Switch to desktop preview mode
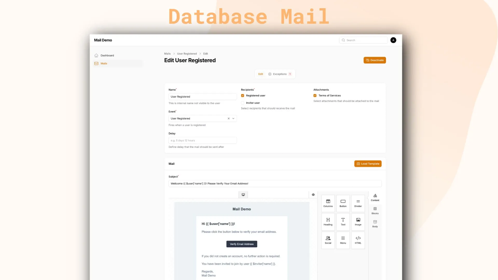The image size is (498, 280). point(243,194)
